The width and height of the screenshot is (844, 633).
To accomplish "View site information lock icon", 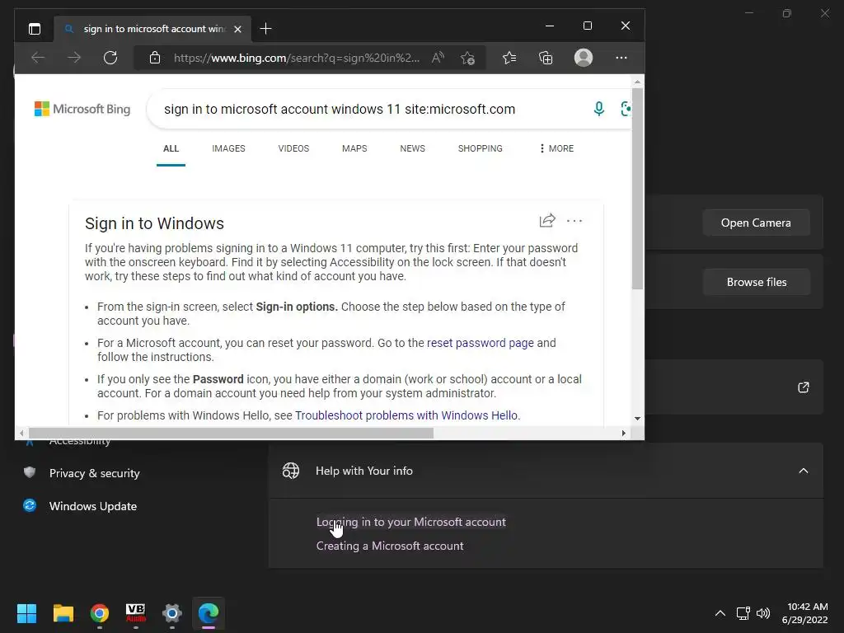I will click(155, 58).
